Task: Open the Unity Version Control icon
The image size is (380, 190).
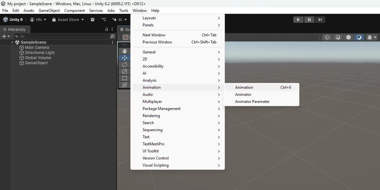Action: click(104, 20)
